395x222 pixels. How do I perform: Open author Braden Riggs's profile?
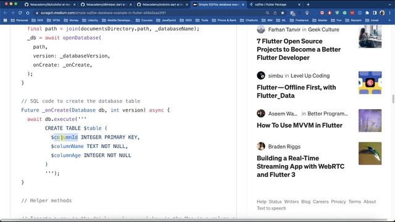pyautogui.click(x=284, y=147)
